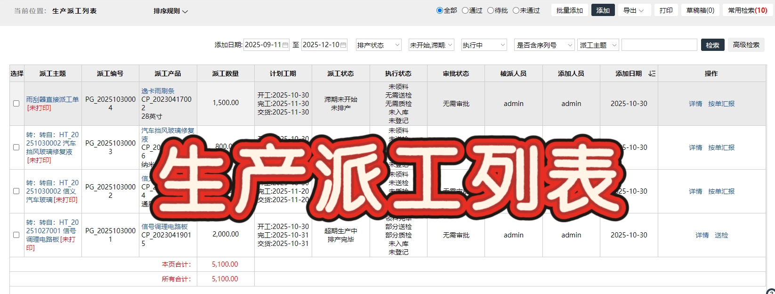The image size is (775, 294).
Task: Click status cell 超期生产中 排产完毕
Action: coord(341,235)
